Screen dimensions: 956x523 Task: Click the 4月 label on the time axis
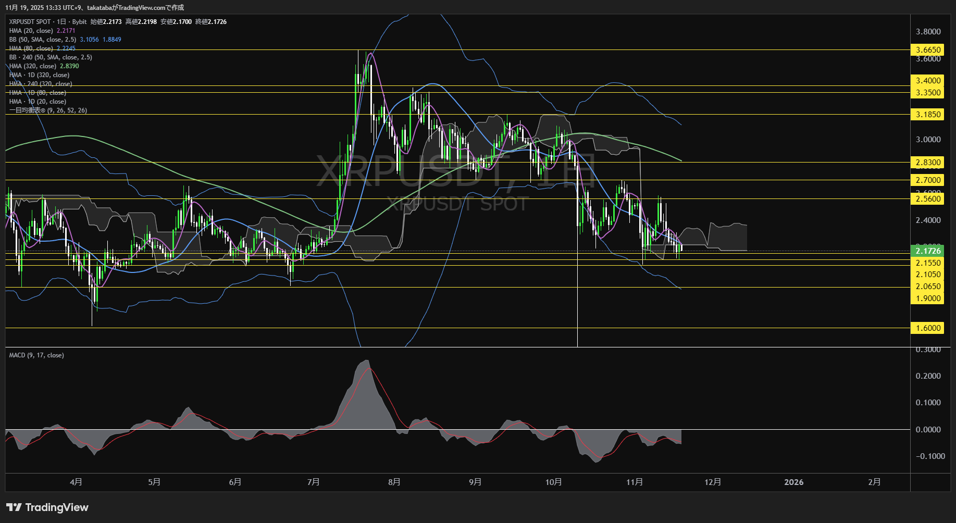click(x=76, y=482)
